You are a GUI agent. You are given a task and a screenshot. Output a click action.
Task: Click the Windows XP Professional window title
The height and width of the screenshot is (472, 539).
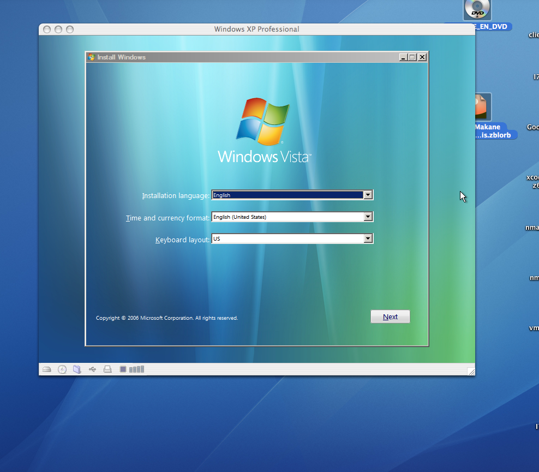click(x=256, y=29)
